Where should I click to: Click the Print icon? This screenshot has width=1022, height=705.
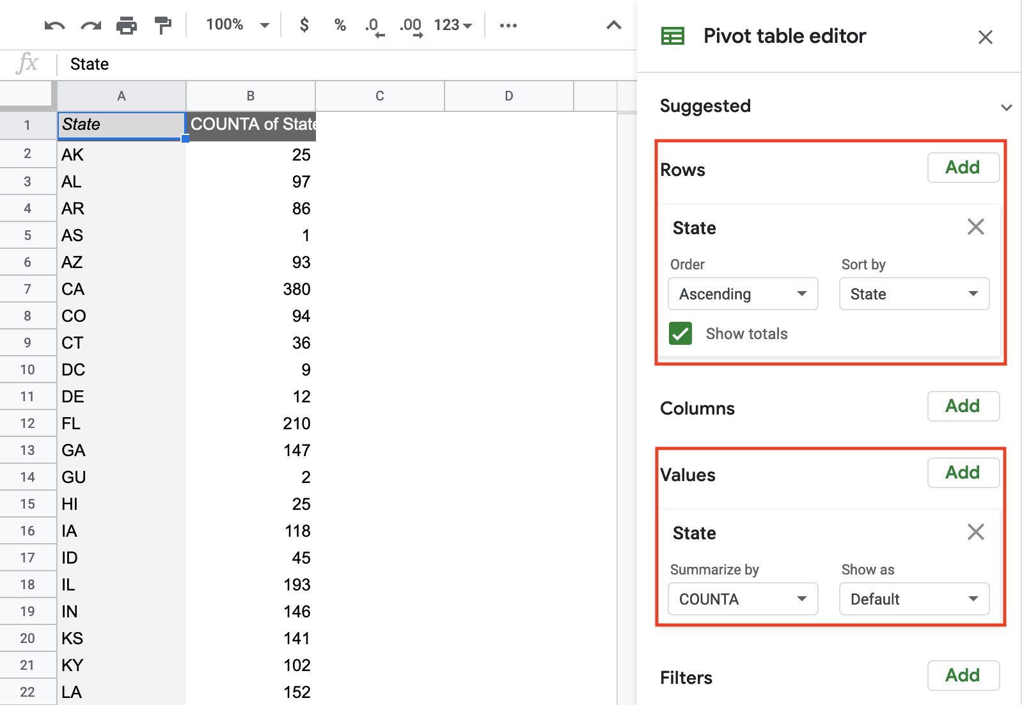tap(127, 26)
